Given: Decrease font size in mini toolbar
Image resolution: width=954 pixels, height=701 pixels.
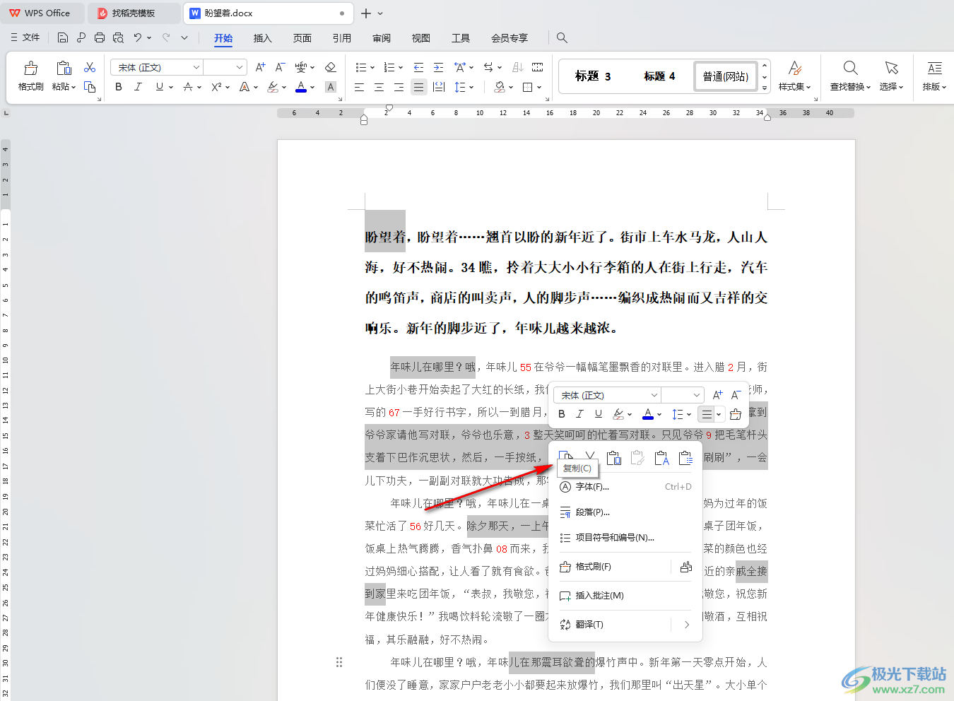Looking at the screenshot, I should pos(736,395).
